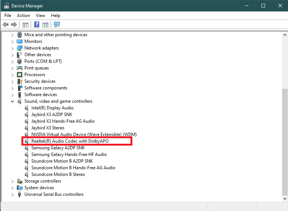Click the System devices icon
Image resolution: width=288 pixels, height=211 pixels.
20,188
